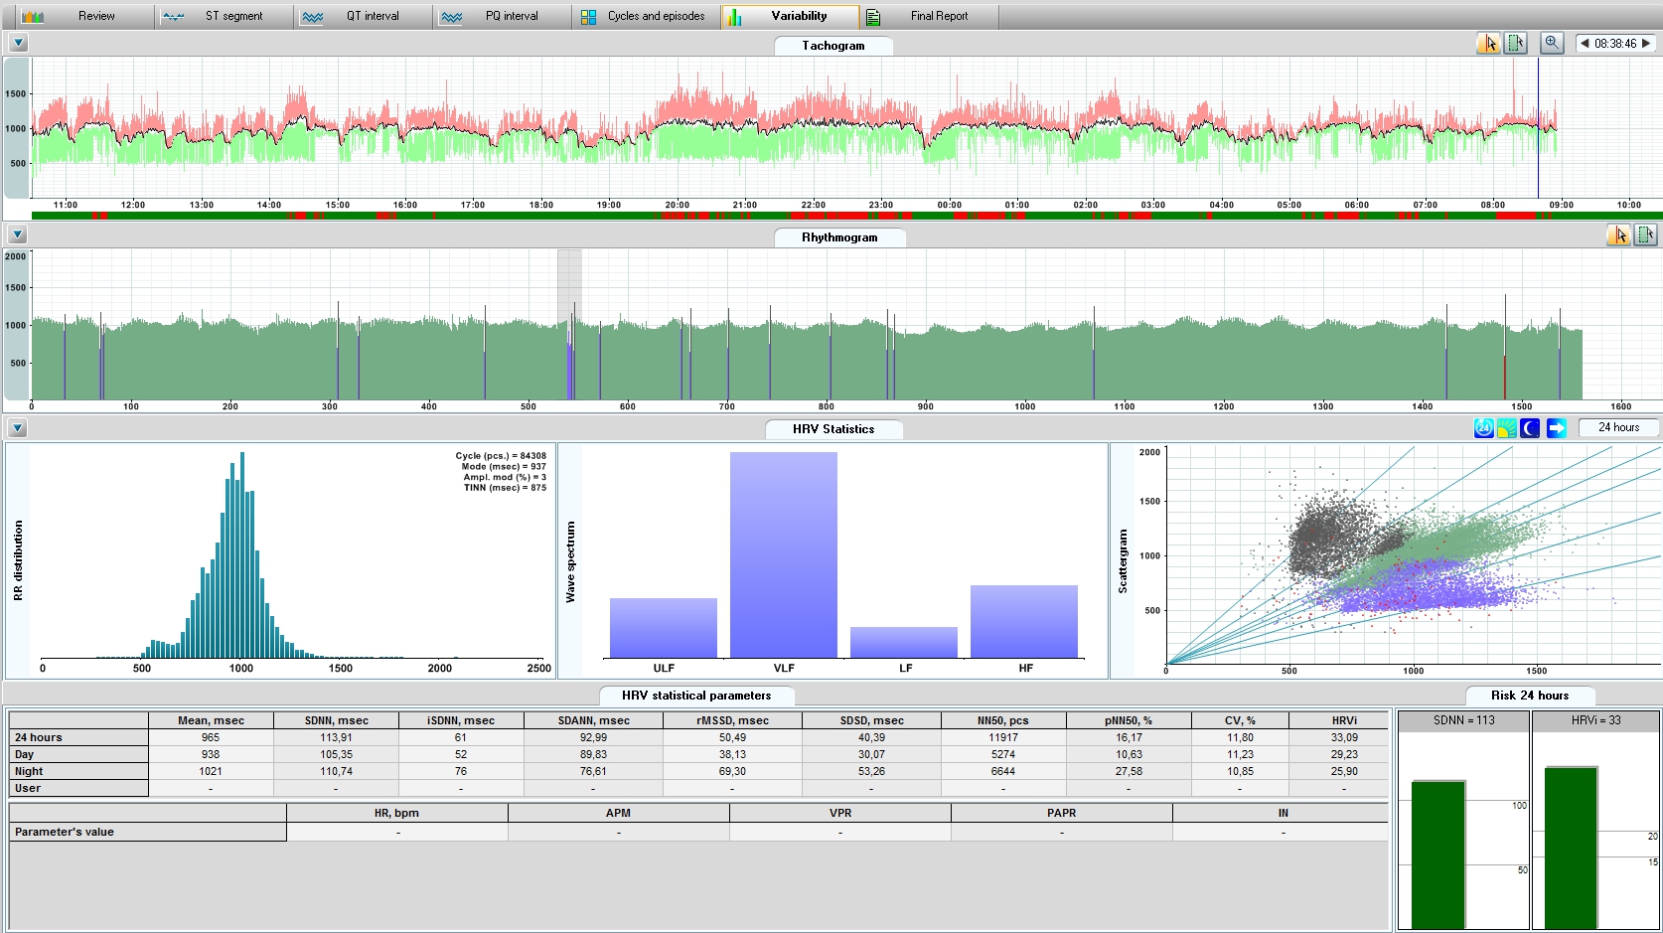Click the Tachogram panel title
Image resolution: width=1663 pixels, height=933 pixels.
point(833,46)
